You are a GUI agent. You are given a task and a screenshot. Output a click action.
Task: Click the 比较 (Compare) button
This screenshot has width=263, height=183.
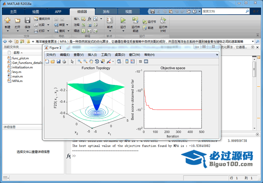click(x=40, y=25)
